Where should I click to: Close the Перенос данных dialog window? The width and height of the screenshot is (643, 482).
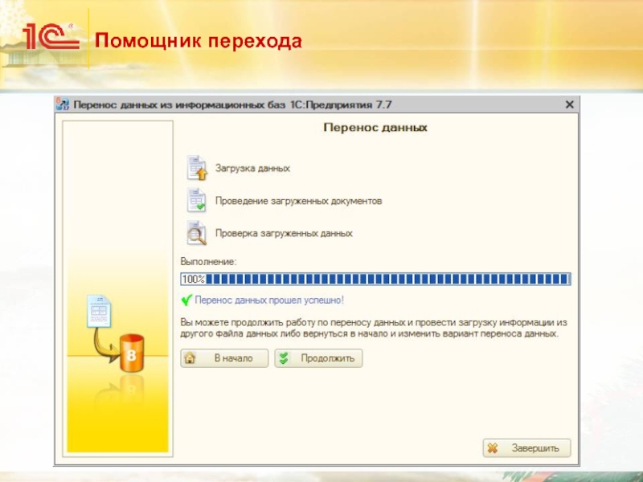tap(569, 104)
